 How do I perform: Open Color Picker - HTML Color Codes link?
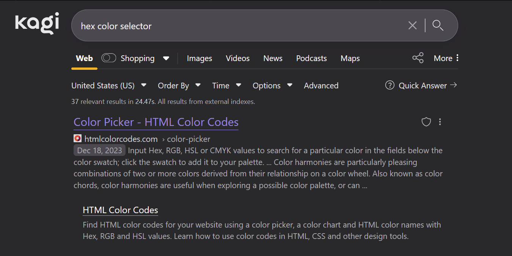click(x=156, y=122)
